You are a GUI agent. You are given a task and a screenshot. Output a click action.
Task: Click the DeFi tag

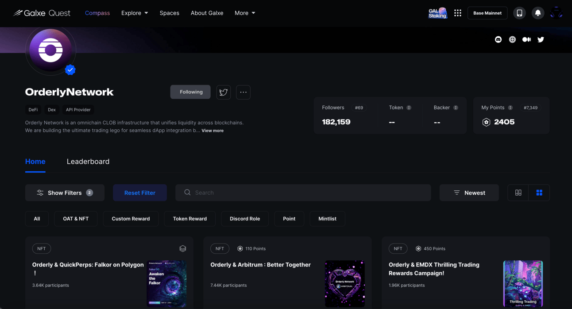(x=33, y=110)
